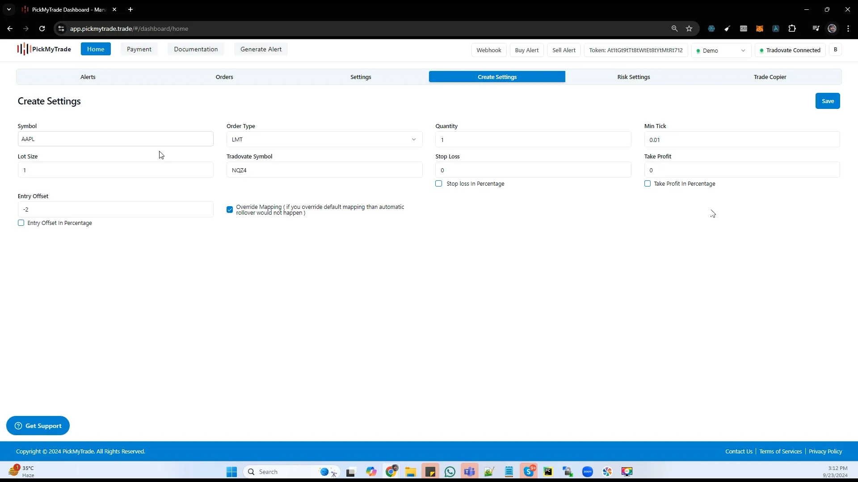
Task: Click the Get Support help icon button
Action: pos(38,426)
